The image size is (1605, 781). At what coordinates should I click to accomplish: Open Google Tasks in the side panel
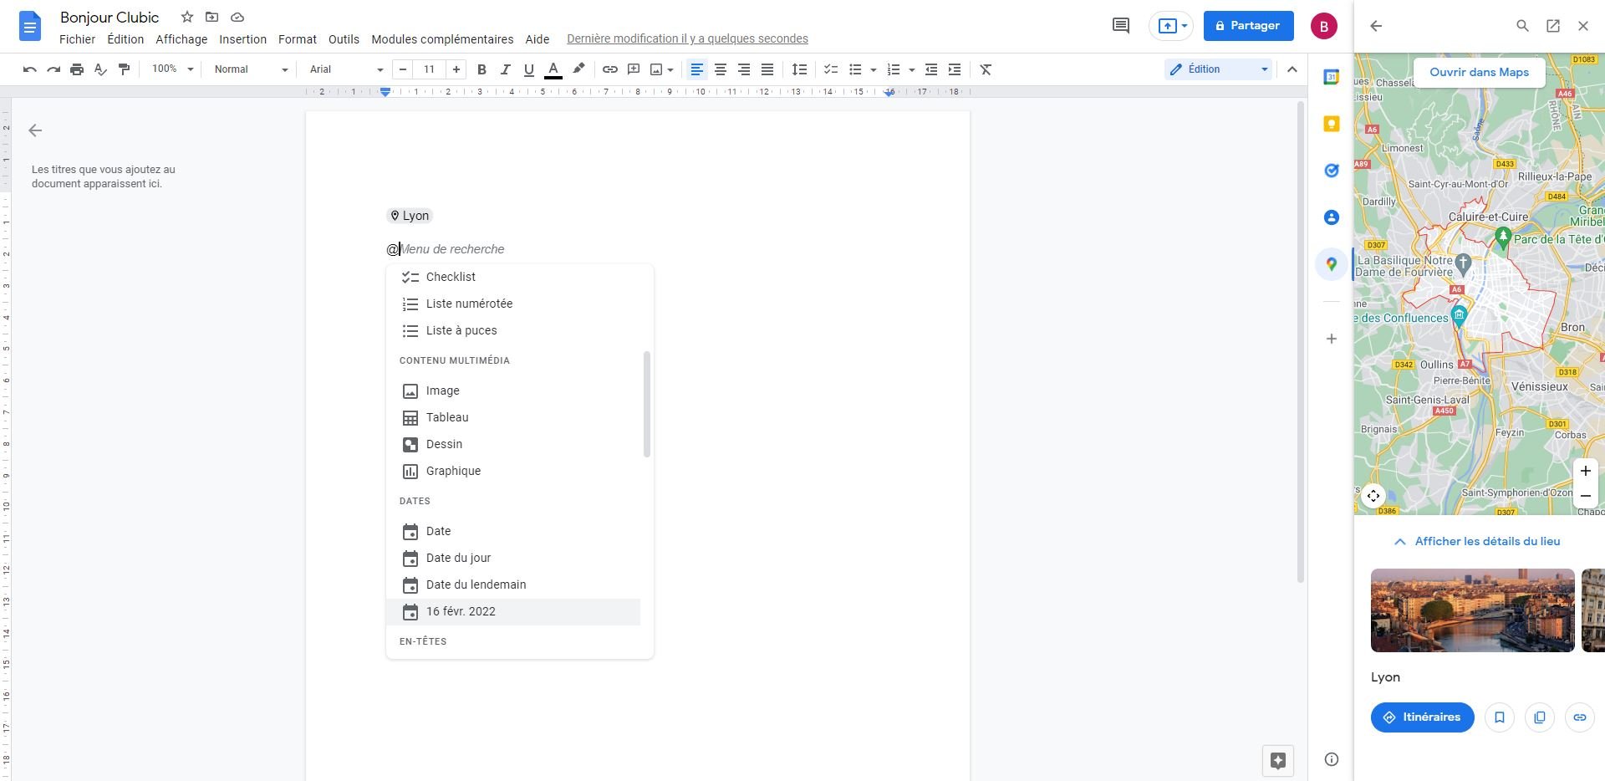1332,171
